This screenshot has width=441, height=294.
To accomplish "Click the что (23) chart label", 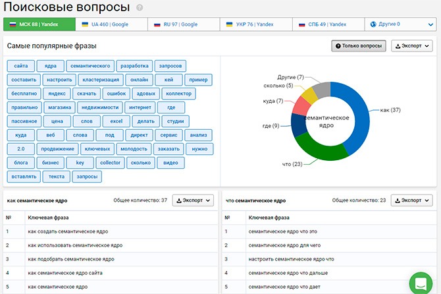I will pos(292,164).
